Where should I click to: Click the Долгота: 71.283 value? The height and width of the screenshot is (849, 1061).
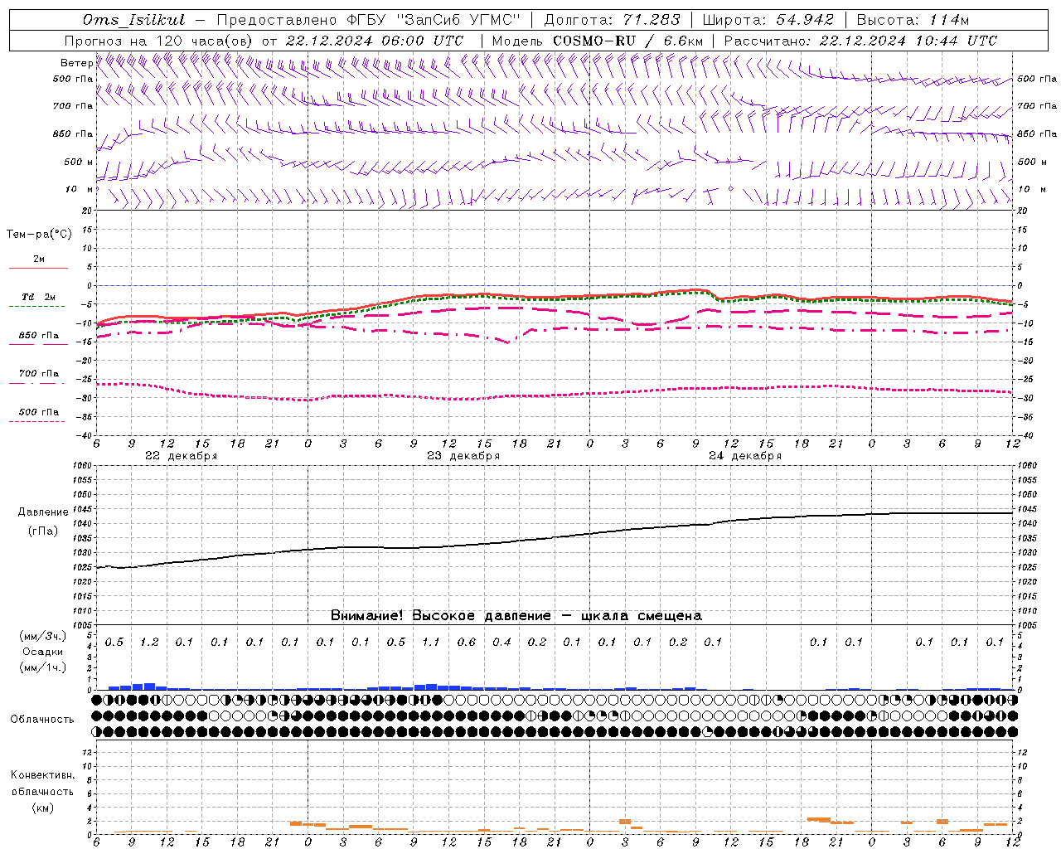pos(612,20)
